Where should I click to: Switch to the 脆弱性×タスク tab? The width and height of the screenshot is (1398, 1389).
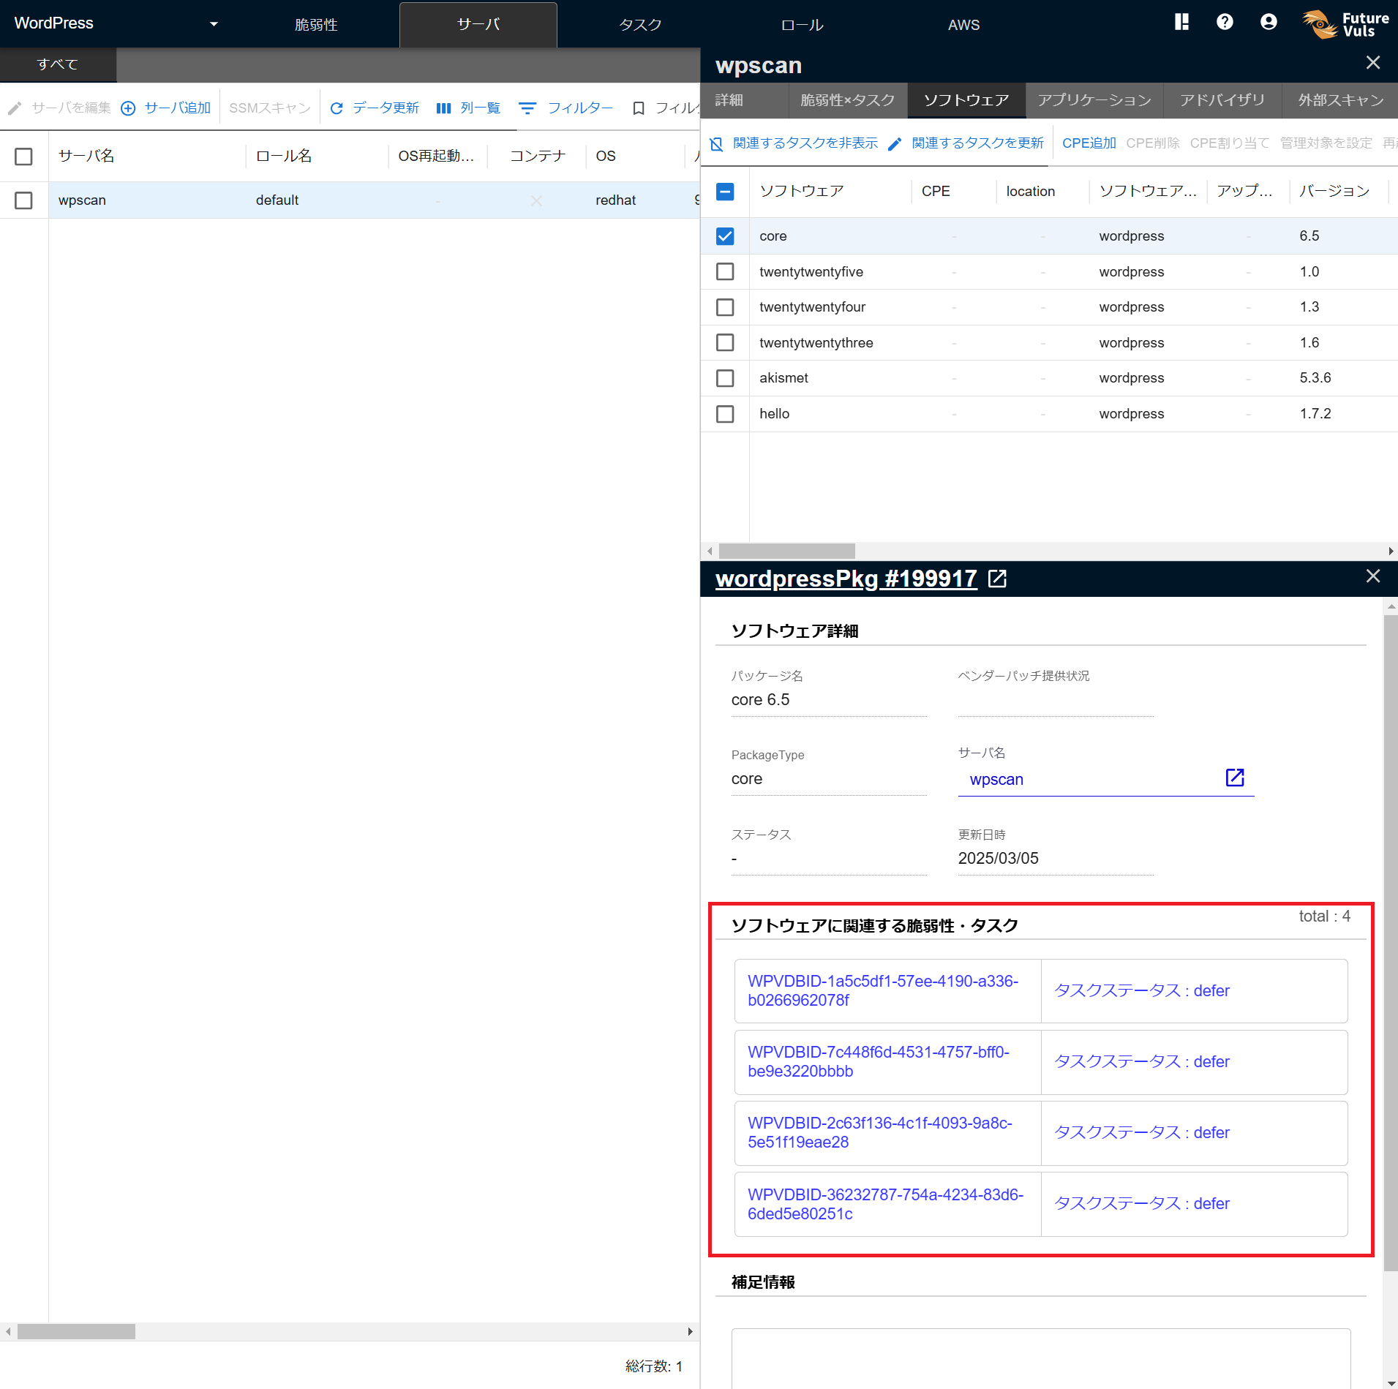[847, 100]
